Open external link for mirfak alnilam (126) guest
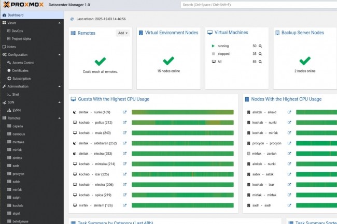This screenshot has width=337, height=224. tap(124, 205)
